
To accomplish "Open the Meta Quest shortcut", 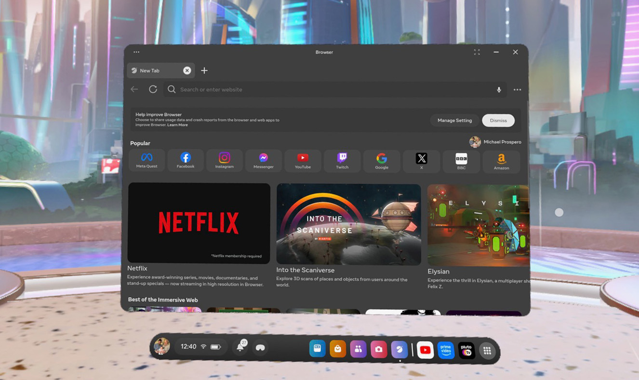I will click(x=146, y=160).
